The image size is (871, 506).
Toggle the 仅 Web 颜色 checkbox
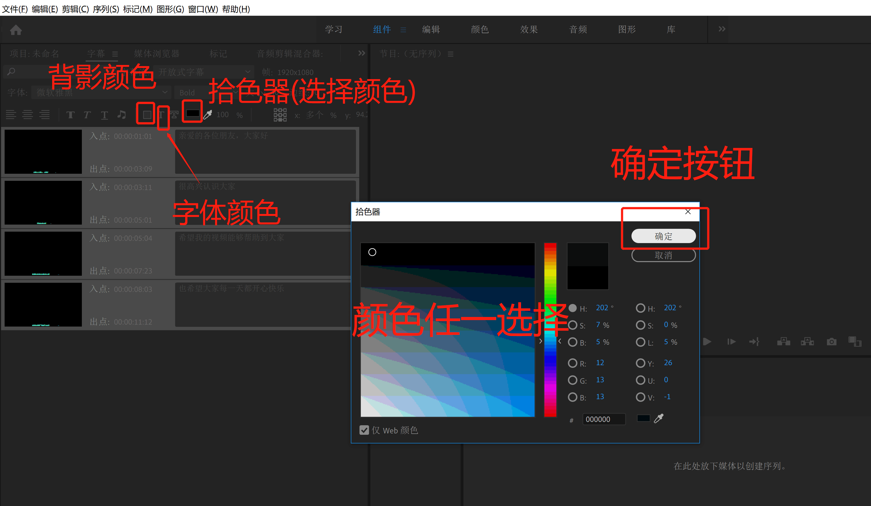click(364, 430)
